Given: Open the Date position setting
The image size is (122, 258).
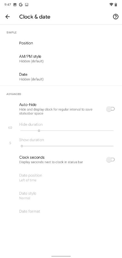Looking at the screenshot, I should click(61, 178).
